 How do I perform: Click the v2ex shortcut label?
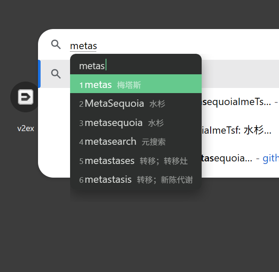coord(26,129)
